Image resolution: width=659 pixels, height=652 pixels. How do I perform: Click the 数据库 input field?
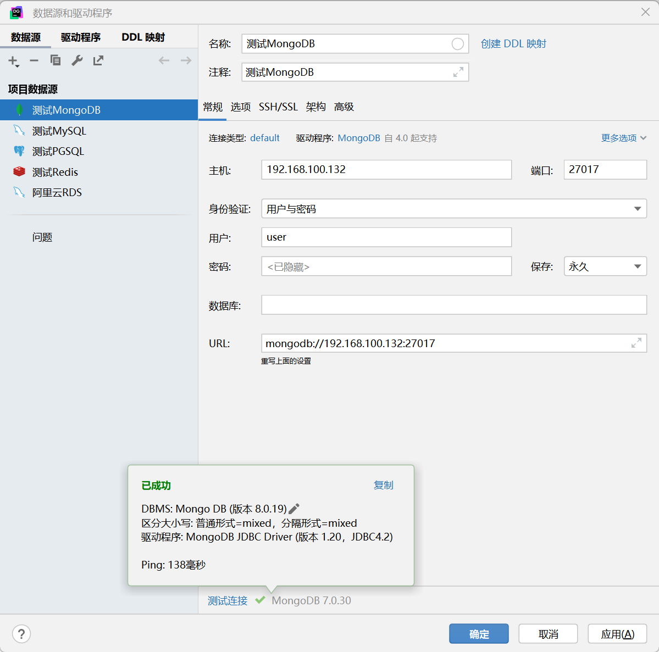tap(454, 304)
